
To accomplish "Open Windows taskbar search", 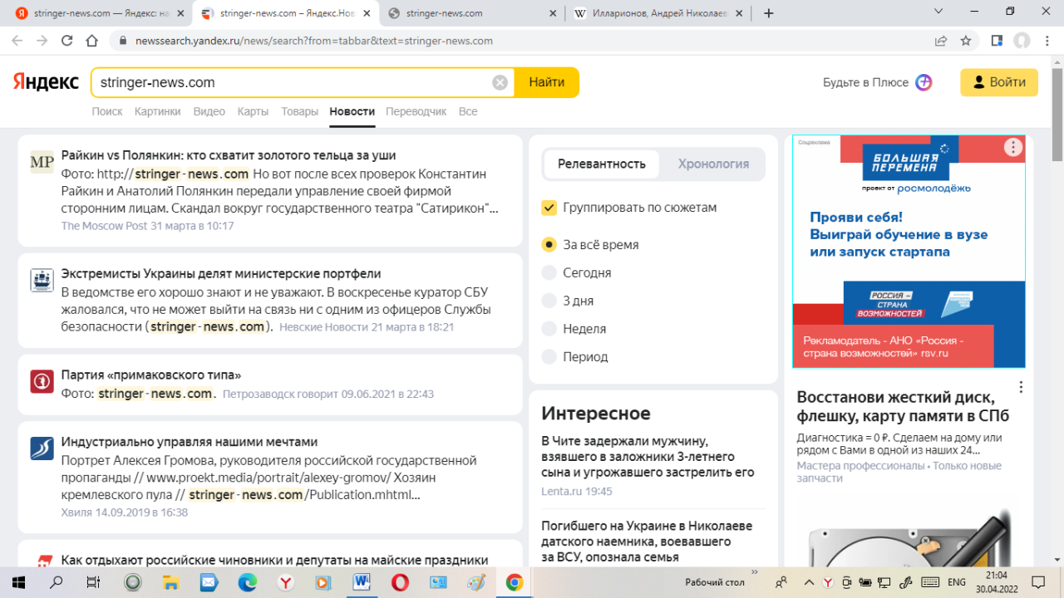I will [57, 582].
